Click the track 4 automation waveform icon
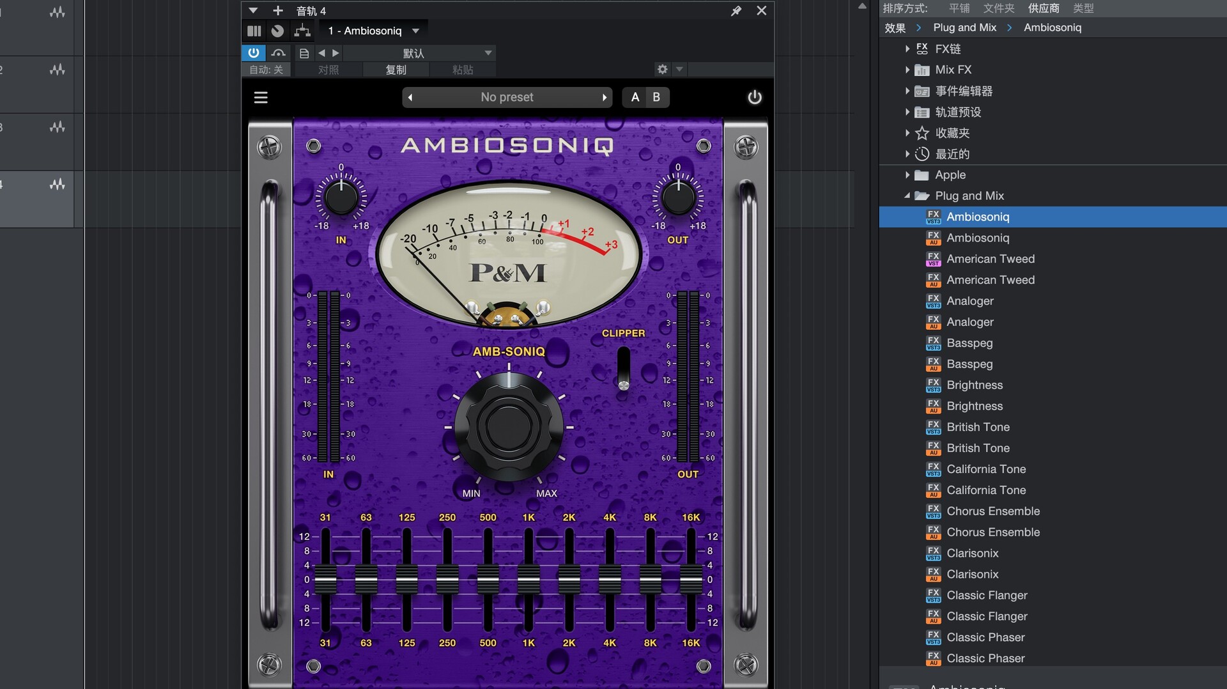 58,185
